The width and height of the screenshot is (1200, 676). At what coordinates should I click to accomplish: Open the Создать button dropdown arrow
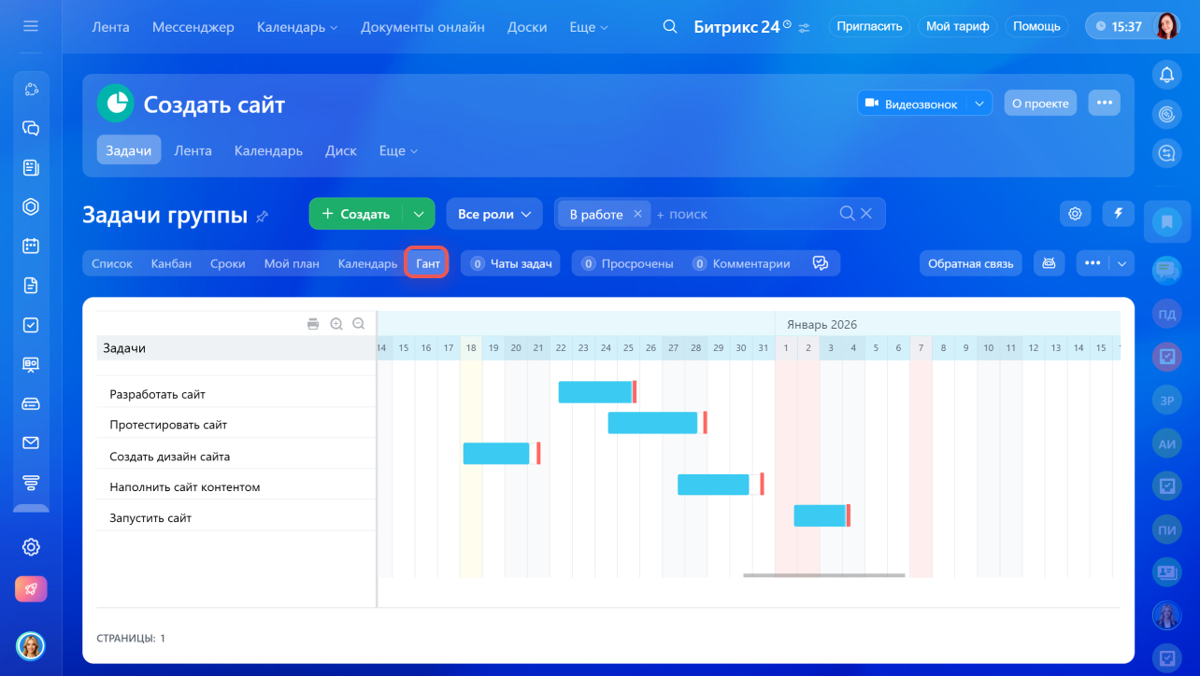(x=419, y=214)
